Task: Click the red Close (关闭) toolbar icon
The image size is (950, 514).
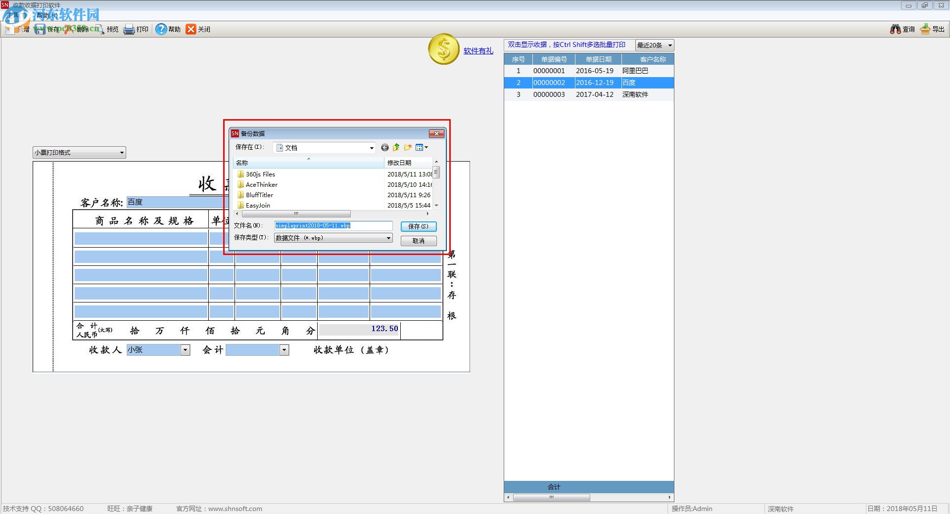Action: pos(191,30)
